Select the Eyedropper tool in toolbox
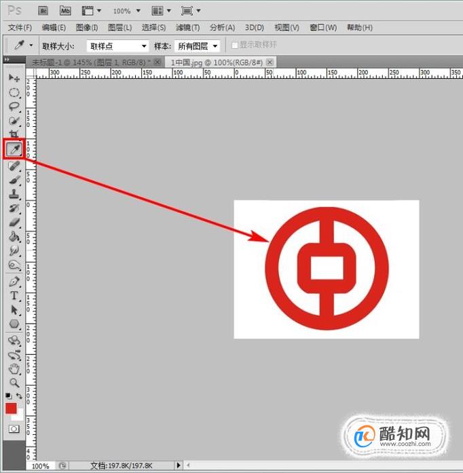Image resolution: width=463 pixels, height=473 pixels. coord(14,149)
